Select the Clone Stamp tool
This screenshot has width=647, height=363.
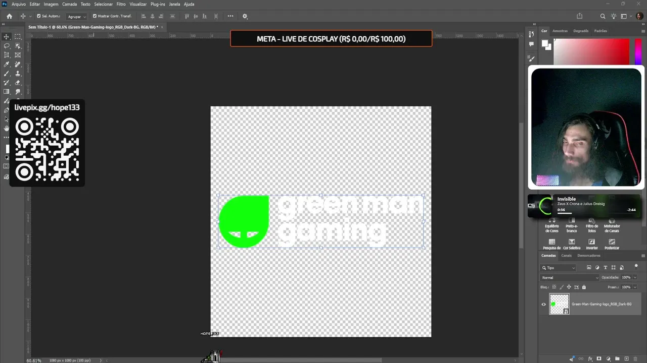18,74
